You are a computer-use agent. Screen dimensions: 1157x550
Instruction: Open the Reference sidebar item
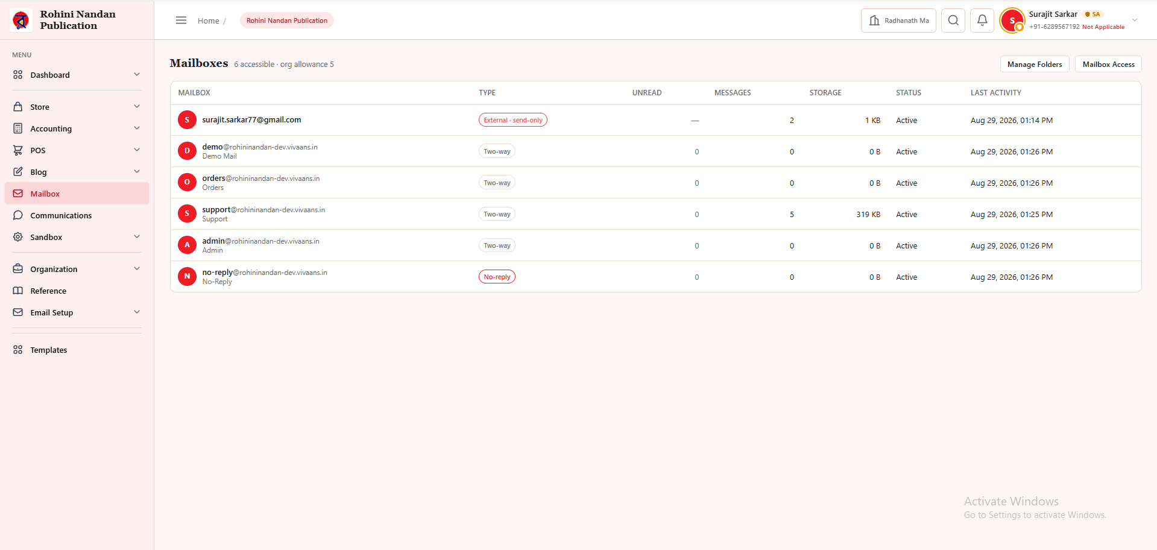coord(77,291)
